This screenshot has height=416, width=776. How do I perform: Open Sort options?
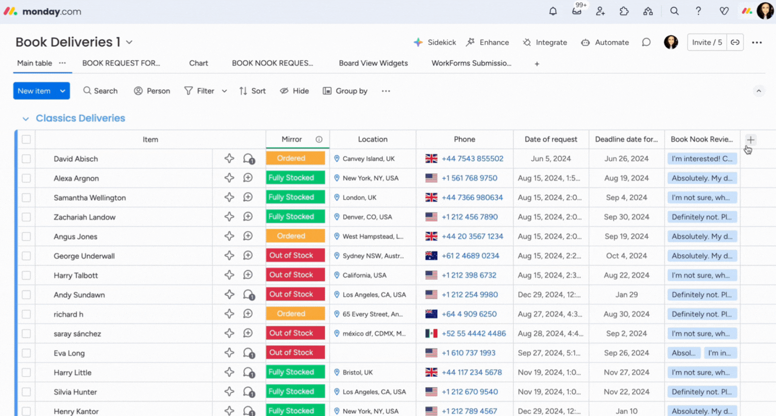point(253,91)
